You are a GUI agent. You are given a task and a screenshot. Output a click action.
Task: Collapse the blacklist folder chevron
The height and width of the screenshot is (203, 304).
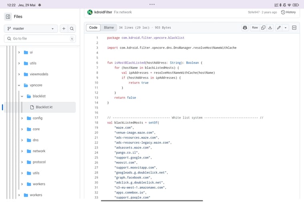click(x=22, y=96)
